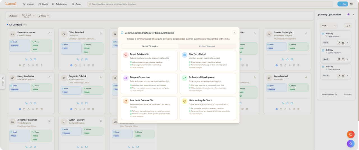Toggle star on Benjamin Colwick's card

point(101,77)
